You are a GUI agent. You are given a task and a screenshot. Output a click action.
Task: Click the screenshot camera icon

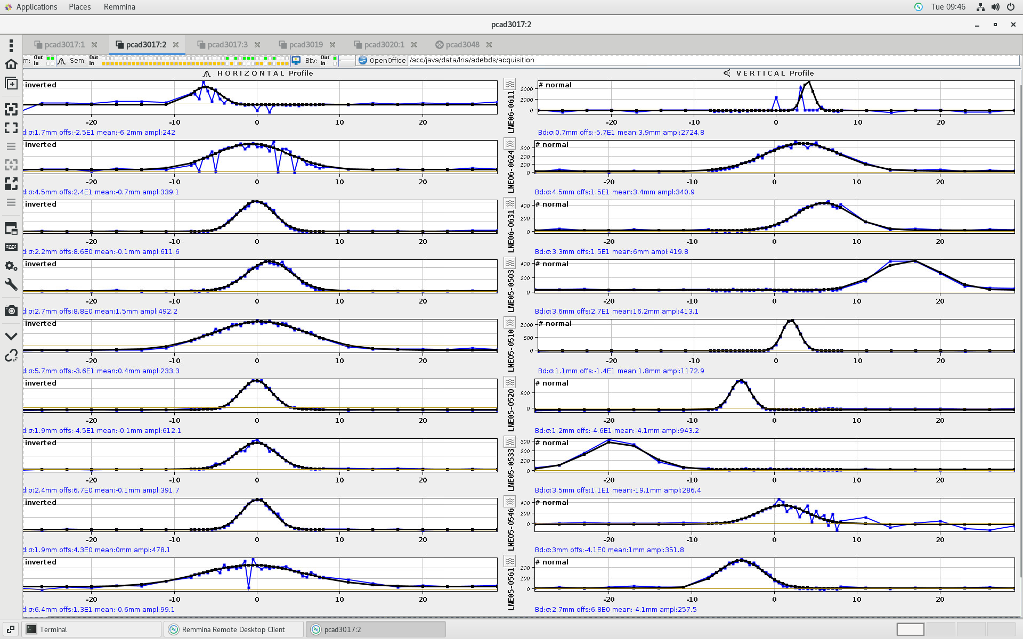tap(11, 310)
